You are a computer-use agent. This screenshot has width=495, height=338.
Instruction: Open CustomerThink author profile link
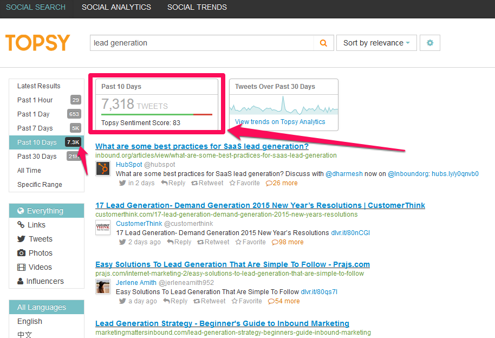coord(139,224)
